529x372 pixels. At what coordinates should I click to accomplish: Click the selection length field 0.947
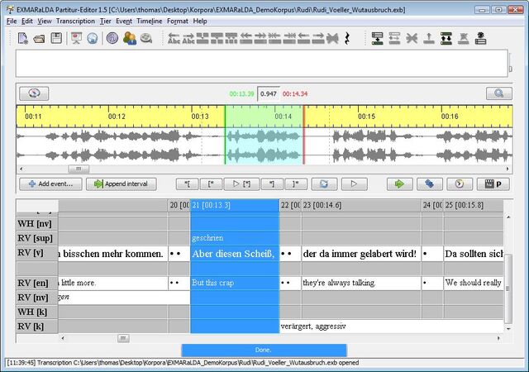[x=269, y=94]
